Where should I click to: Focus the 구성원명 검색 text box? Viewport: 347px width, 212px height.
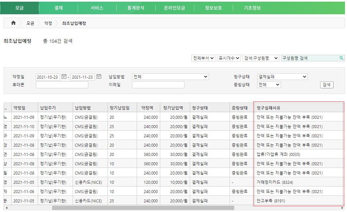point(310,58)
